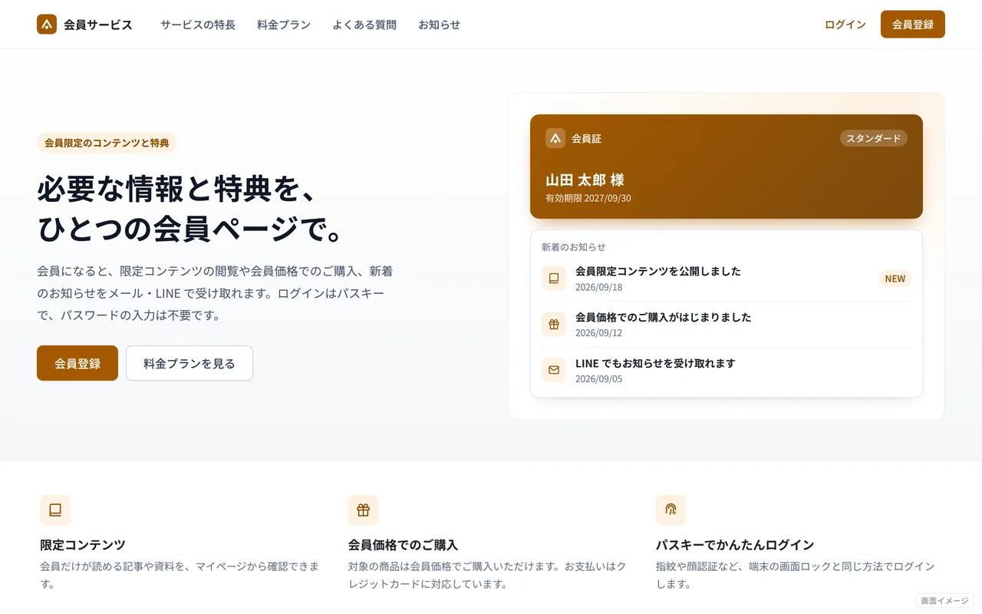Click the NEW badge on the first notice
982x614 pixels.
point(895,279)
